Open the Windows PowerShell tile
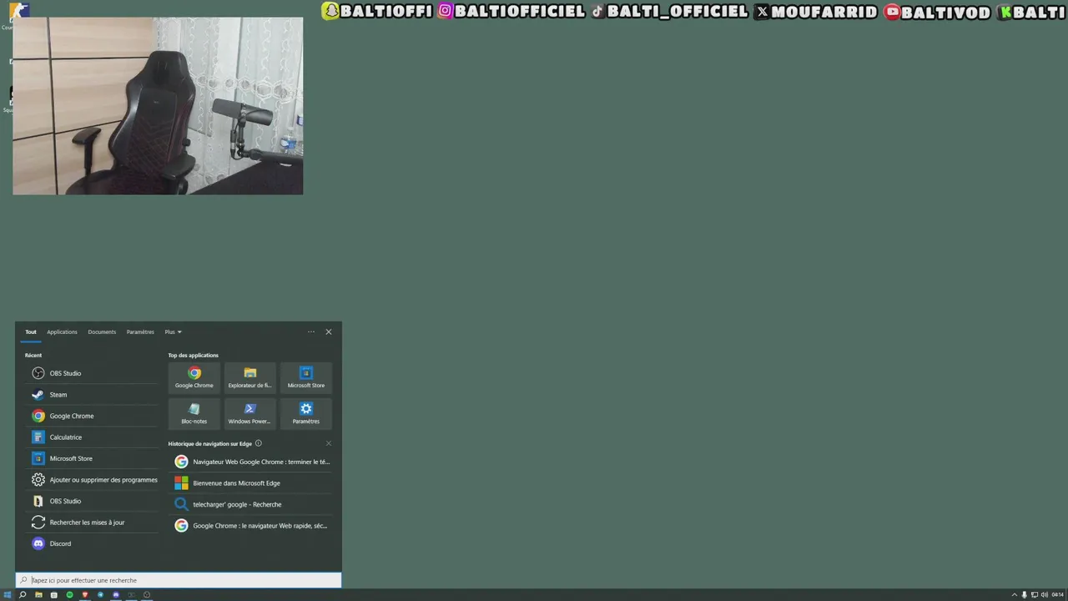Screen dimensions: 1068x601 click(x=250, y=413)
